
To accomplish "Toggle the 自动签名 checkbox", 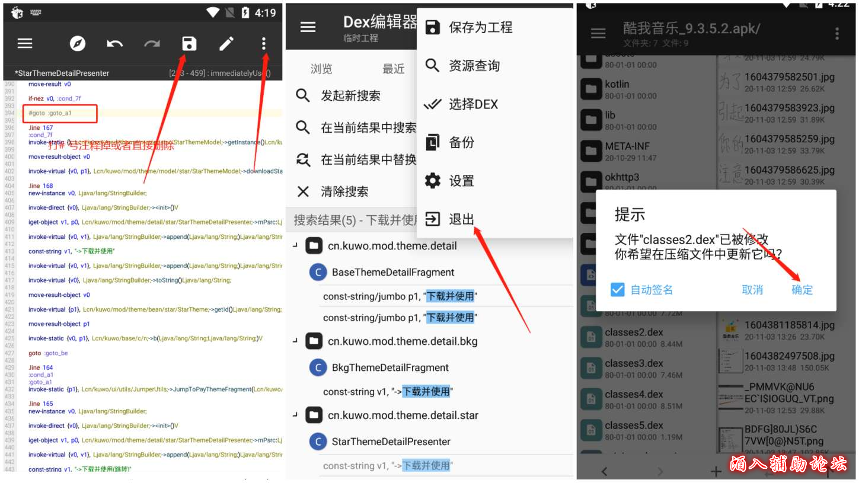I will pos(617,290).
